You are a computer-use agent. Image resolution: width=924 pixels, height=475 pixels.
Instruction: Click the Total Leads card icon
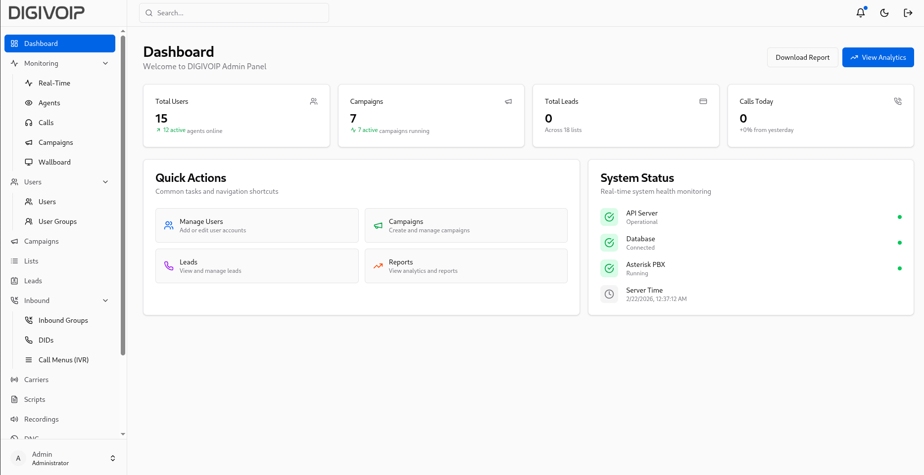click(x=703, y=101)
